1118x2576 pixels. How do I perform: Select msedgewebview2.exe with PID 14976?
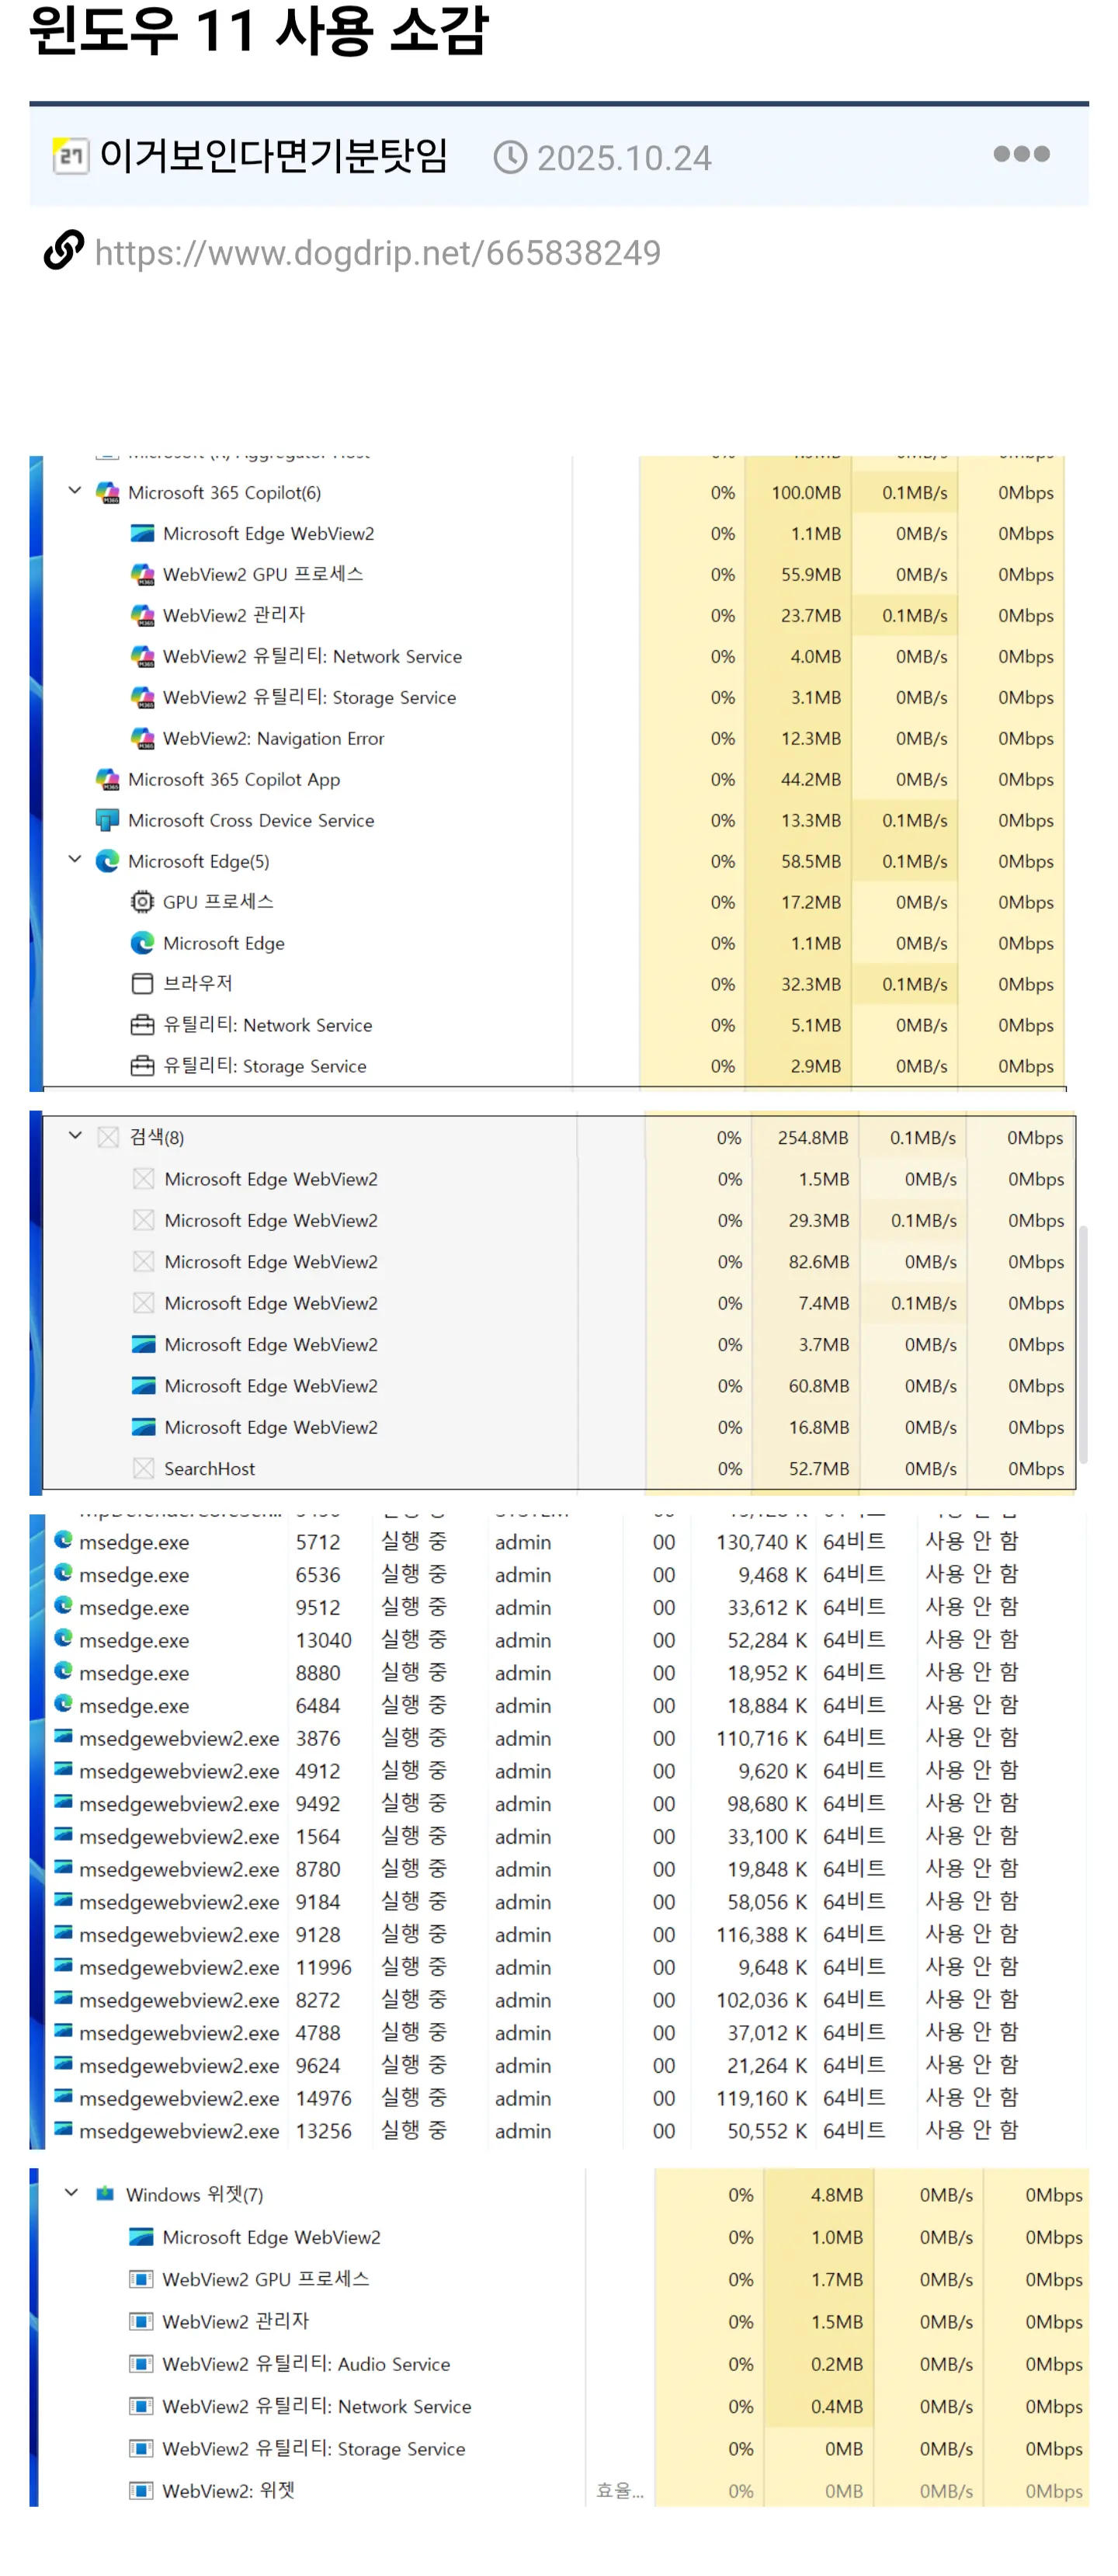coord(566,2098)
